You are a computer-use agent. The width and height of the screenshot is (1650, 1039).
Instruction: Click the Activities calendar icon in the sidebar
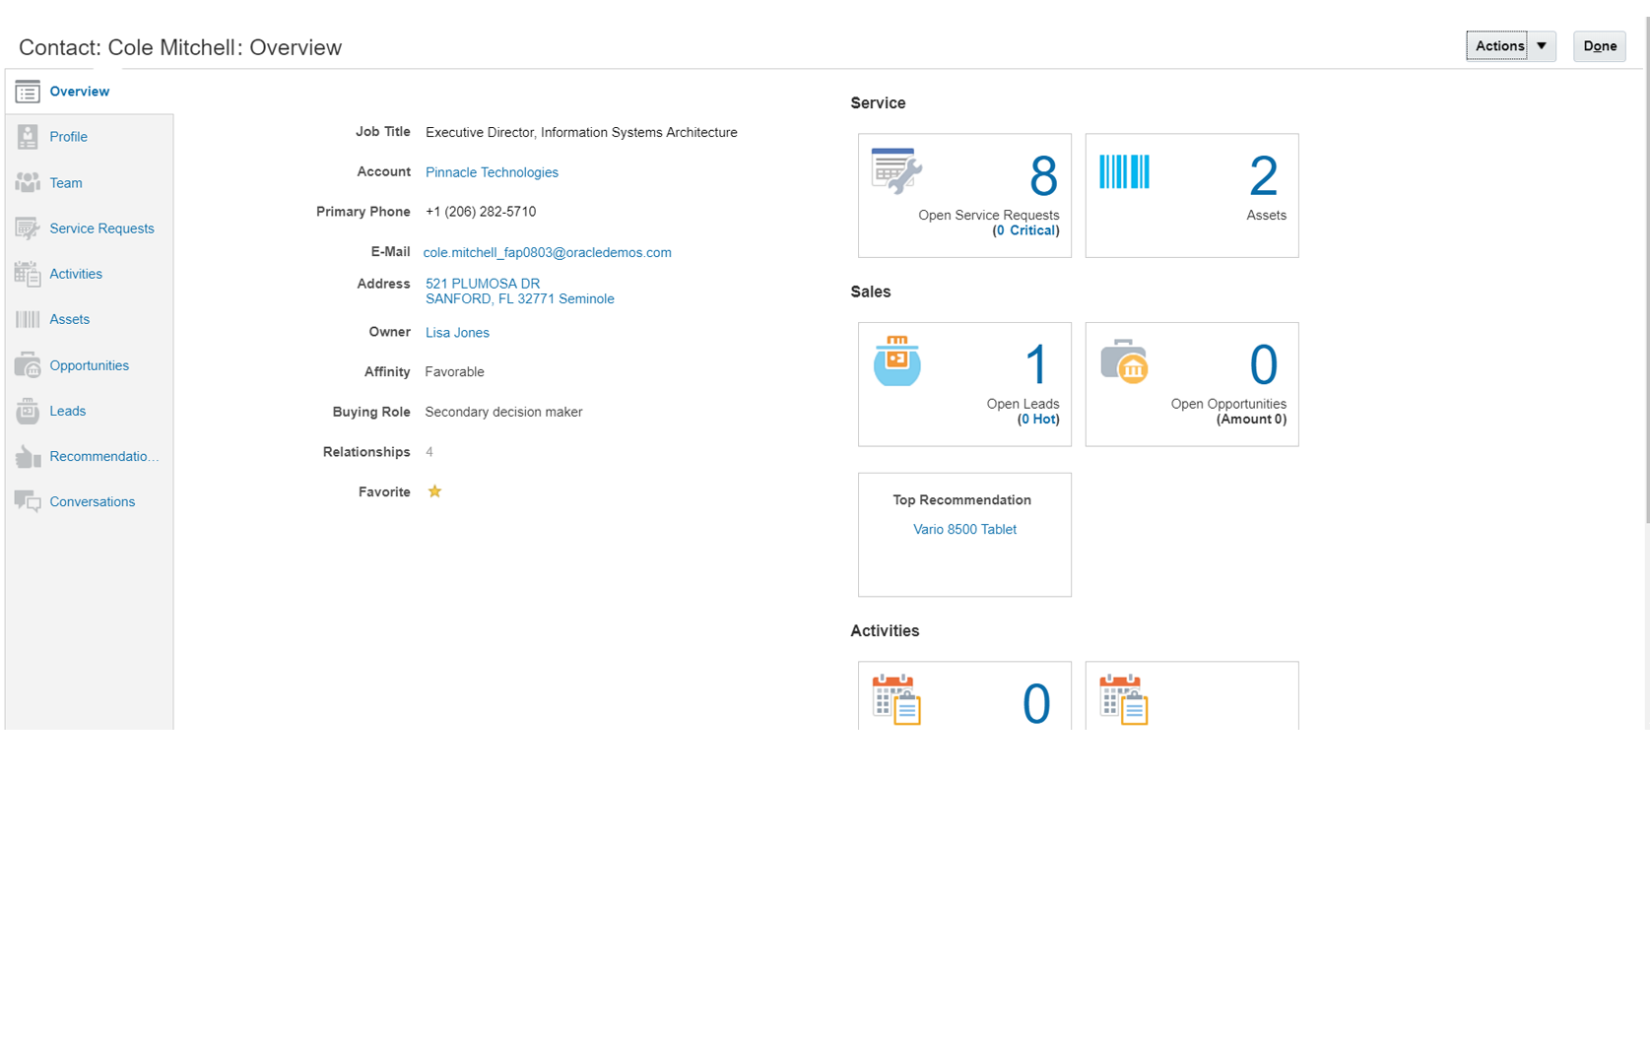point(28,274)
